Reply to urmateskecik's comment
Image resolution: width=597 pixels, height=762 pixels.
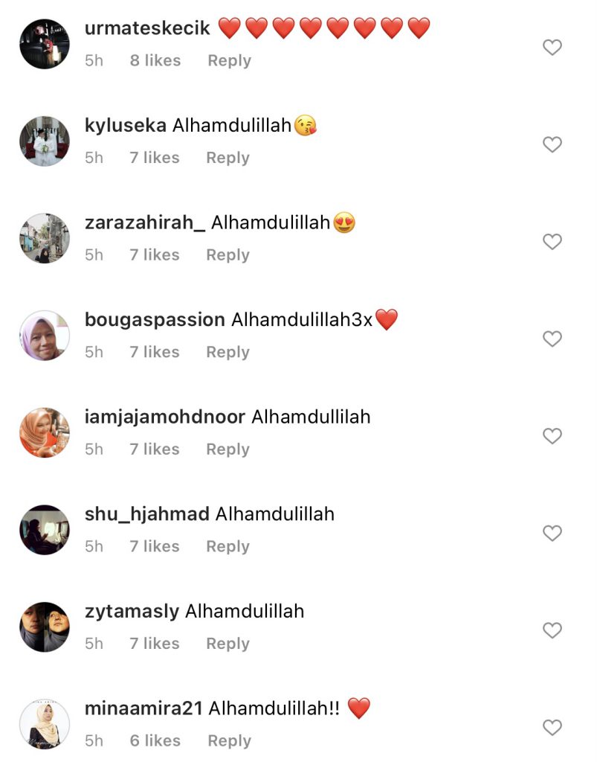(x=230, y=61)
